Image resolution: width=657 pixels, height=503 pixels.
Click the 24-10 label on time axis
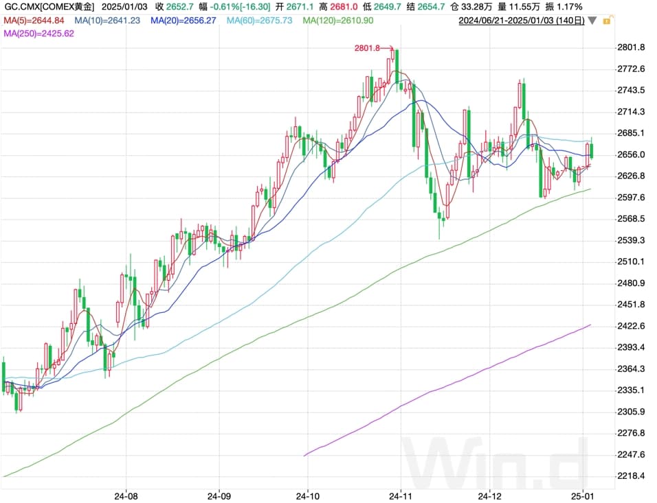pyautogui.click(x=307, y=495)
